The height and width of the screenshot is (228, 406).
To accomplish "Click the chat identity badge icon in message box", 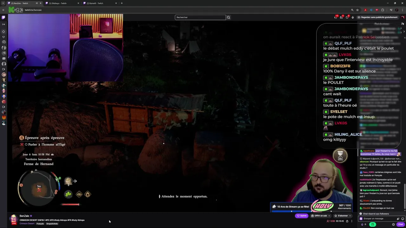I will (361, 218).
